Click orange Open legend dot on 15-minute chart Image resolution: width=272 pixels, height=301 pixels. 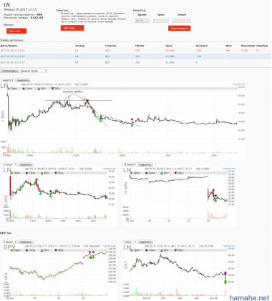(x=132, y=173)
